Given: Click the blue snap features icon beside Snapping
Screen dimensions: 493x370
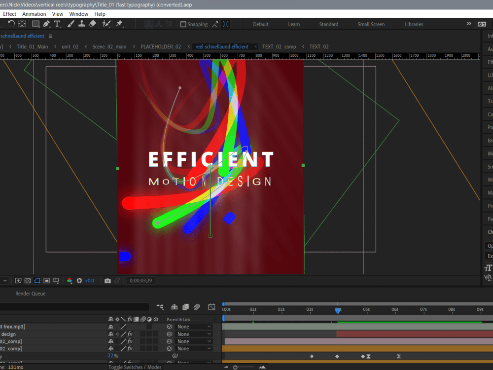Looking at the screenshot, I should (x=225, y=24).
